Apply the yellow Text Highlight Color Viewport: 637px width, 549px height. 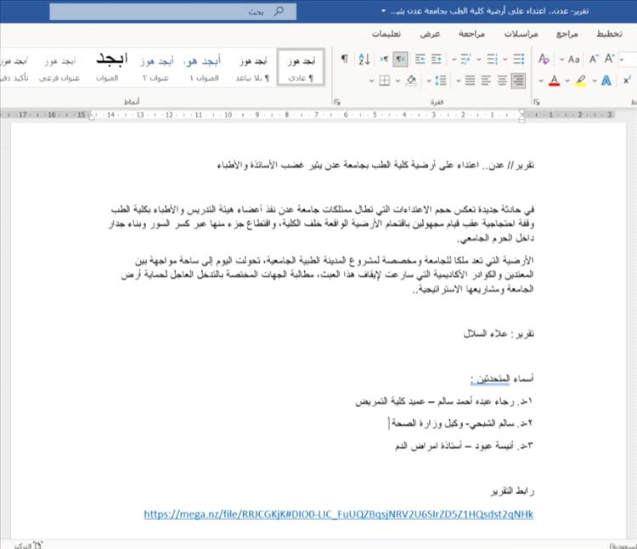(581, 81)
